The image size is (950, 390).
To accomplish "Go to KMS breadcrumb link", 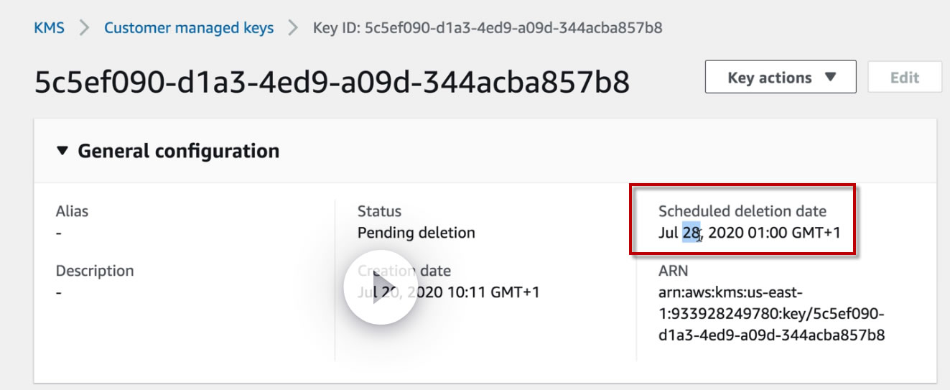I will tap(49, 28).
